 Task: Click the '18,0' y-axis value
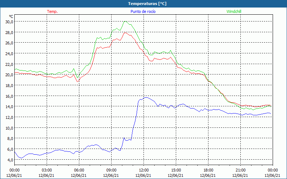pos(9,85)
